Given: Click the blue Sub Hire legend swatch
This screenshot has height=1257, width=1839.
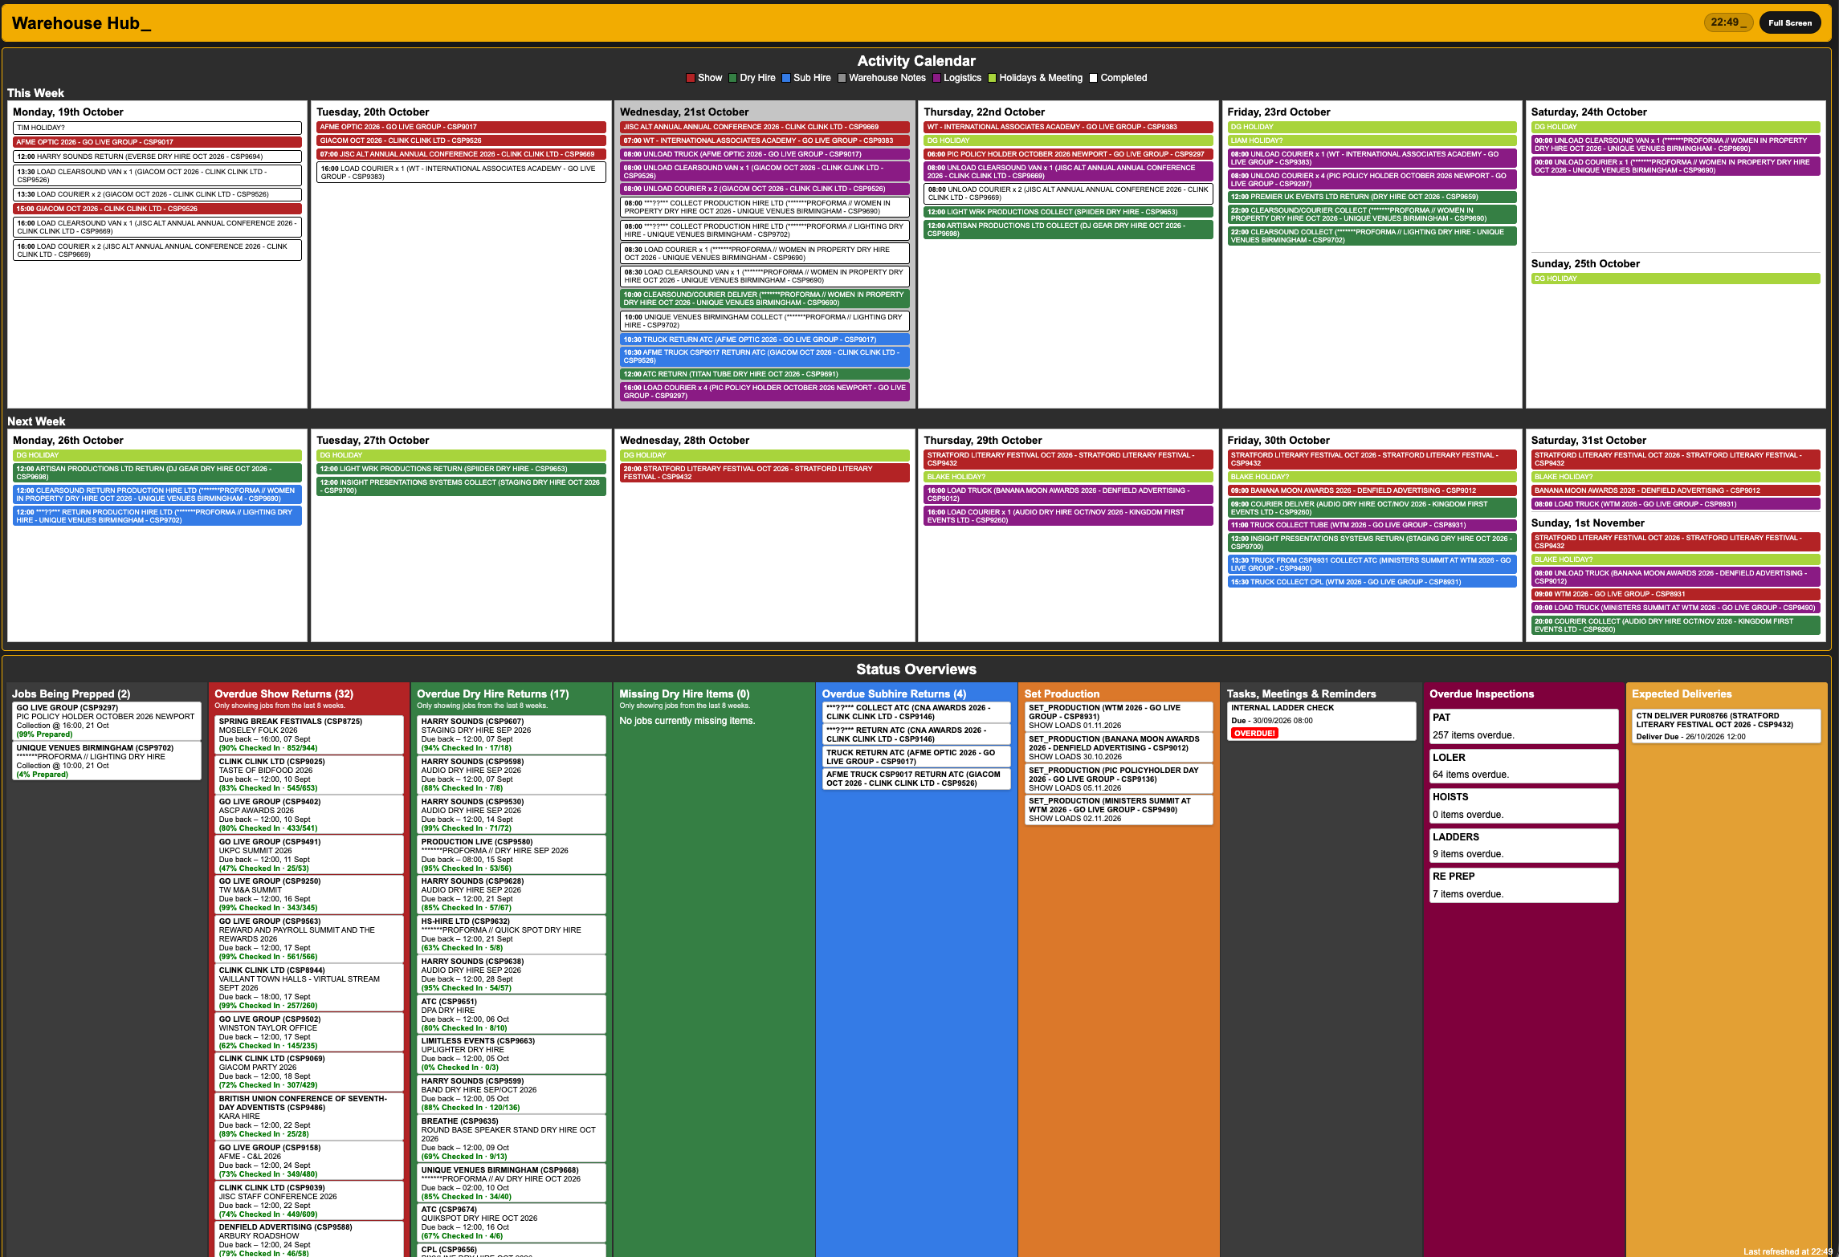Looking at the screenshot, I should (x=786, y=78).
